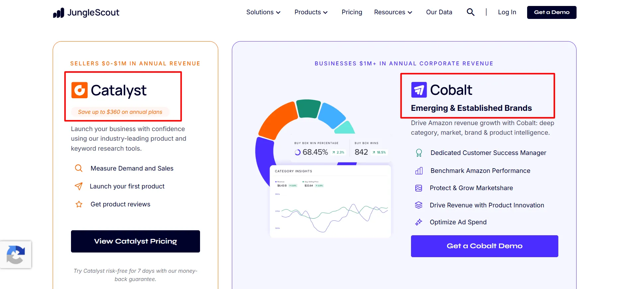Viewport: 623px width, 289px height.
Task: Click the orange Catalyst logo icon
Action: 80,90
